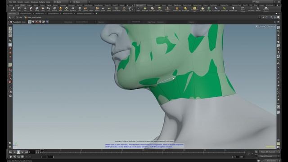Add a Volume Light

[177, 9]
